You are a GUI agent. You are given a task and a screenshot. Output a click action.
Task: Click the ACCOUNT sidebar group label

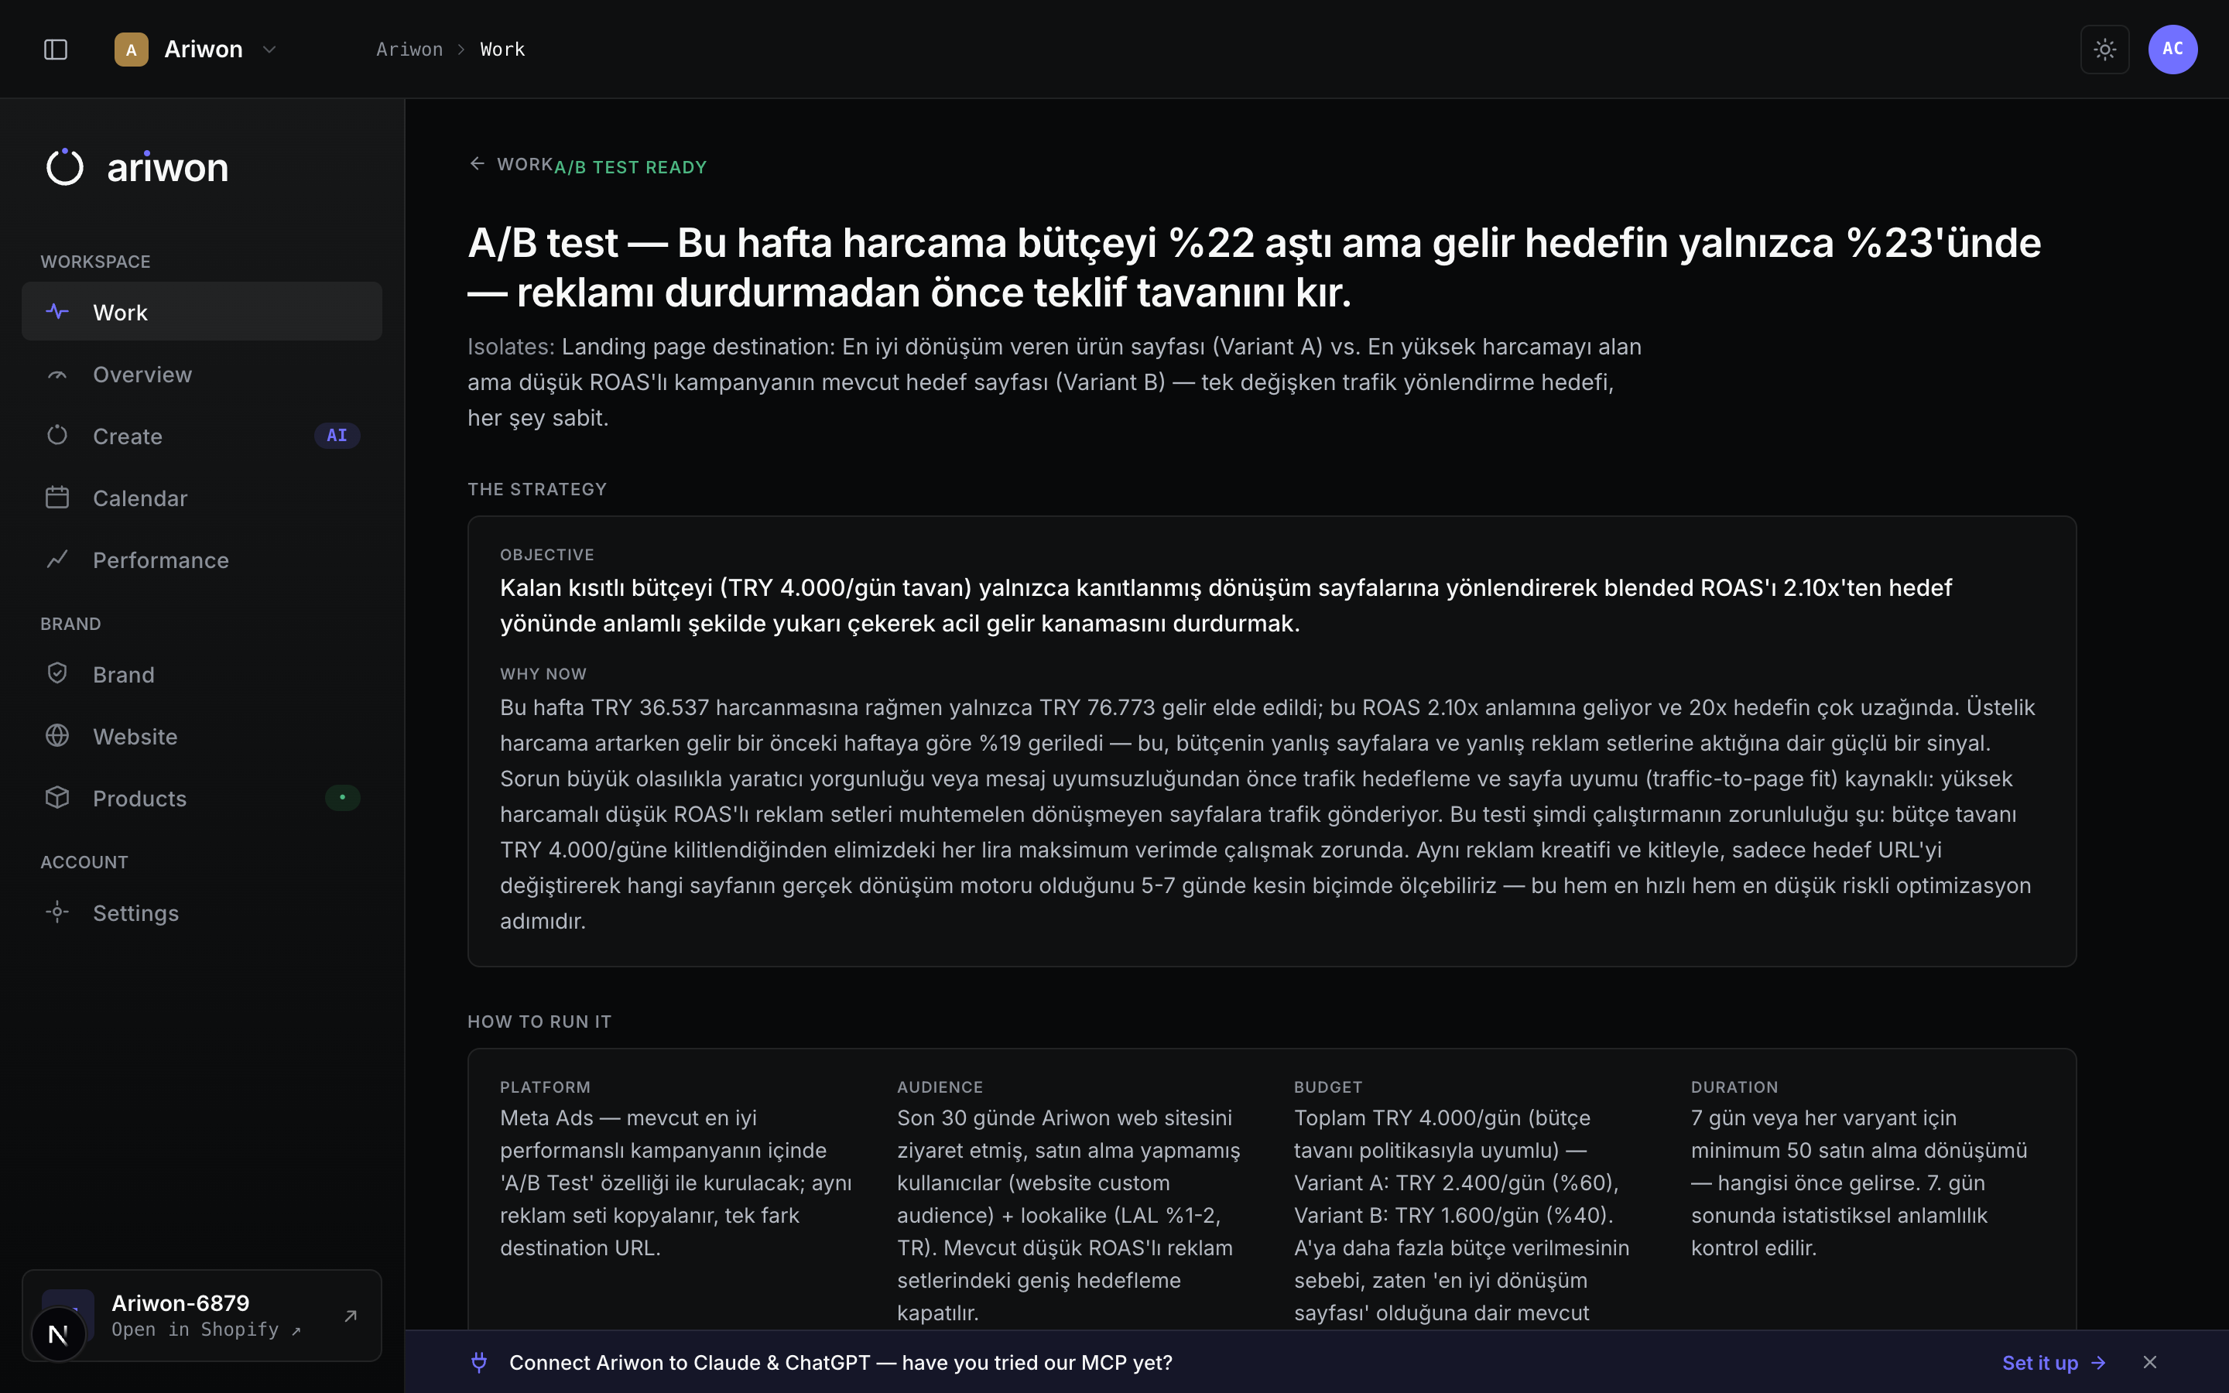pyautogui.click(x=84, y=862)
